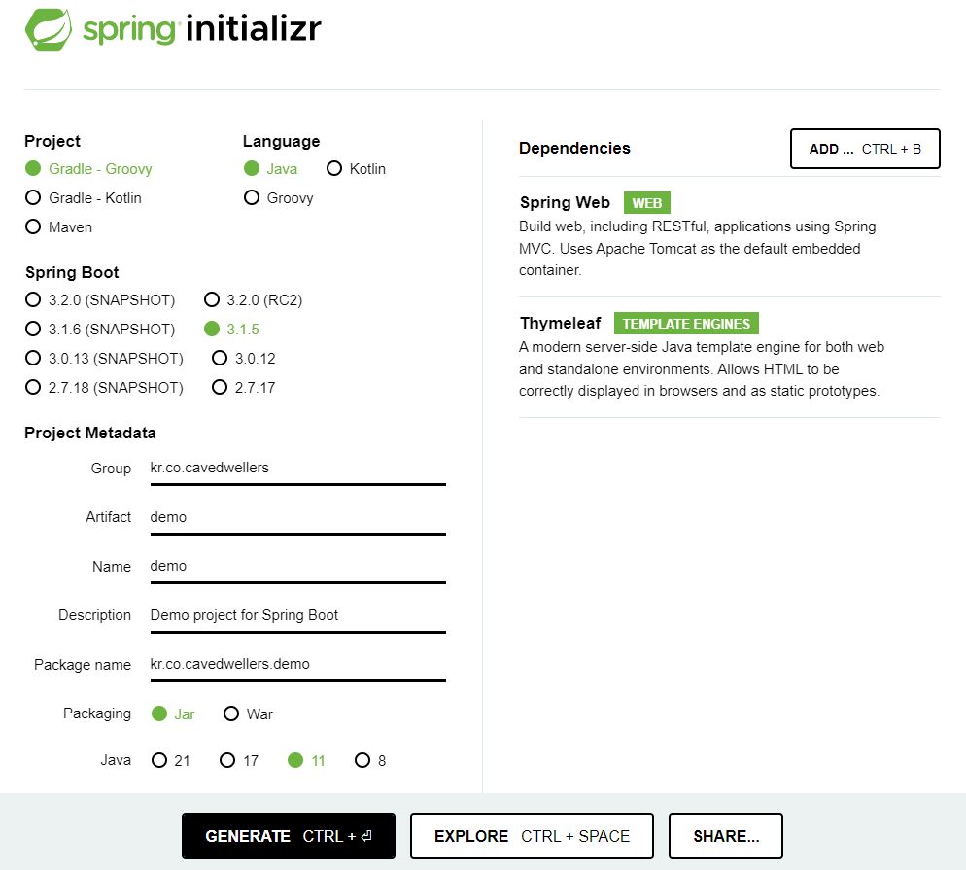966x870 pixels.
Task: Choose Maven as the project type
Action: (58, 227)
